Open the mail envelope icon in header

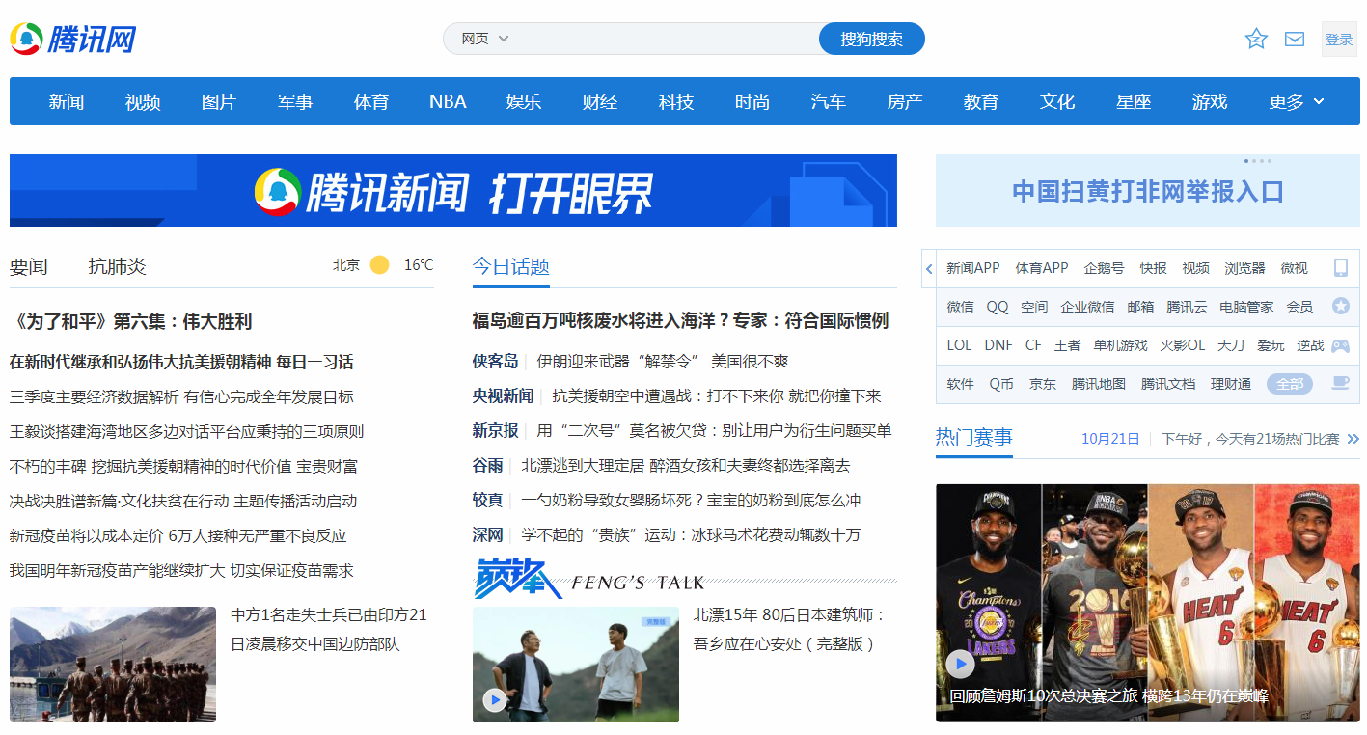[1295, 40]
